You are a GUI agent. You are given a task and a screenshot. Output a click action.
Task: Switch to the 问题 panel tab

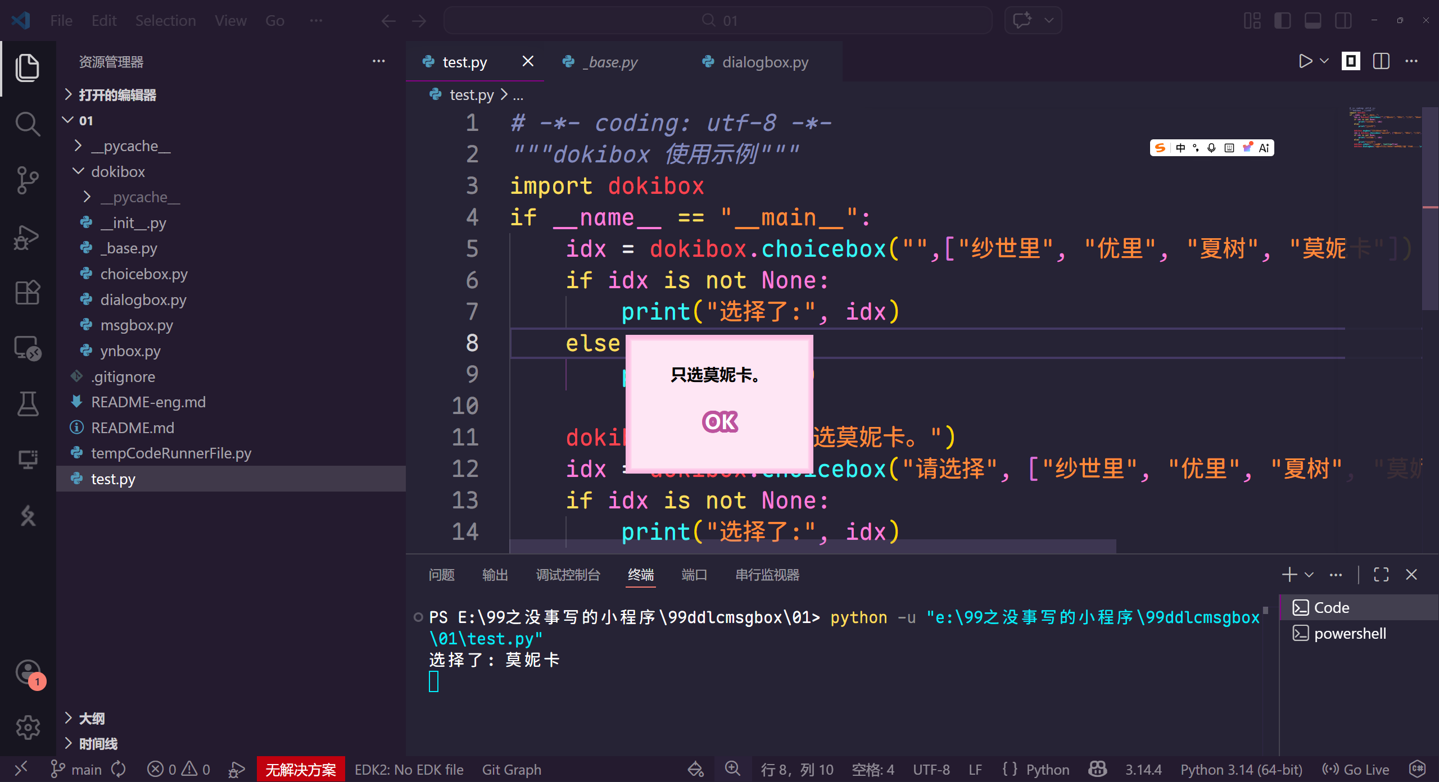tap(441, 575)
